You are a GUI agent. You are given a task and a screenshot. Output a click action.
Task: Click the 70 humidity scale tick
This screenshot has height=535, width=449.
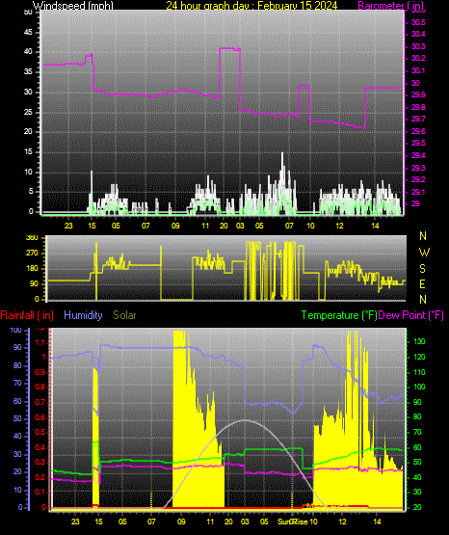click(x=17, y=383)
